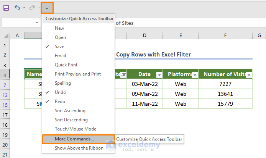Add Touch/Mouse Mode to toolbar
The height and width of the screenshot is (158, 266).
pyautogui.click(x=76, y=129)
